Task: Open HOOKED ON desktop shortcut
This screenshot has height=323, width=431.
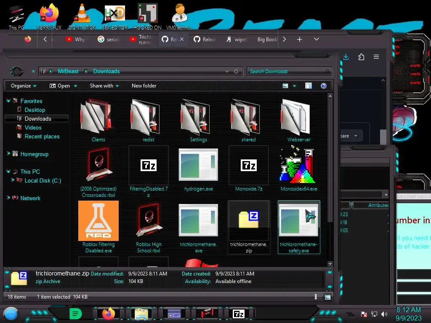Action: coord(147,16)
